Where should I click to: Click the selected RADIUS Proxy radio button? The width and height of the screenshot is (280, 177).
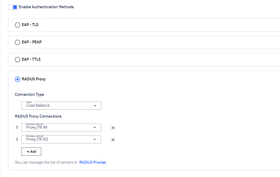click(x=18, y=79)
